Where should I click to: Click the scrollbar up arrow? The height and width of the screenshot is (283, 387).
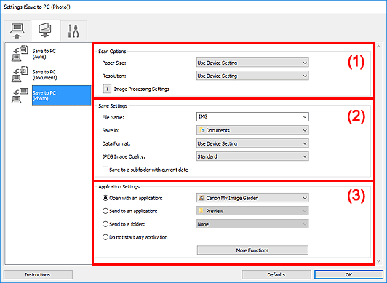(378, 46)
